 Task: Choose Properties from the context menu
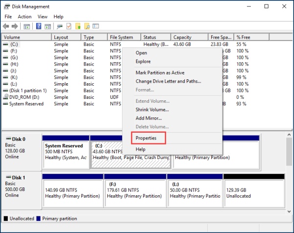pos(146,138)
